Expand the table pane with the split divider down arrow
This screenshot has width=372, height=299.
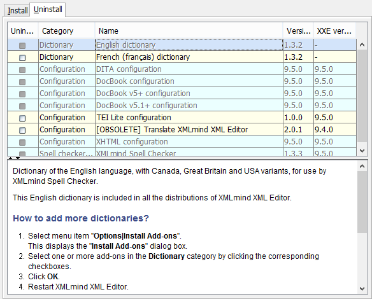click(x=18, y=158)
